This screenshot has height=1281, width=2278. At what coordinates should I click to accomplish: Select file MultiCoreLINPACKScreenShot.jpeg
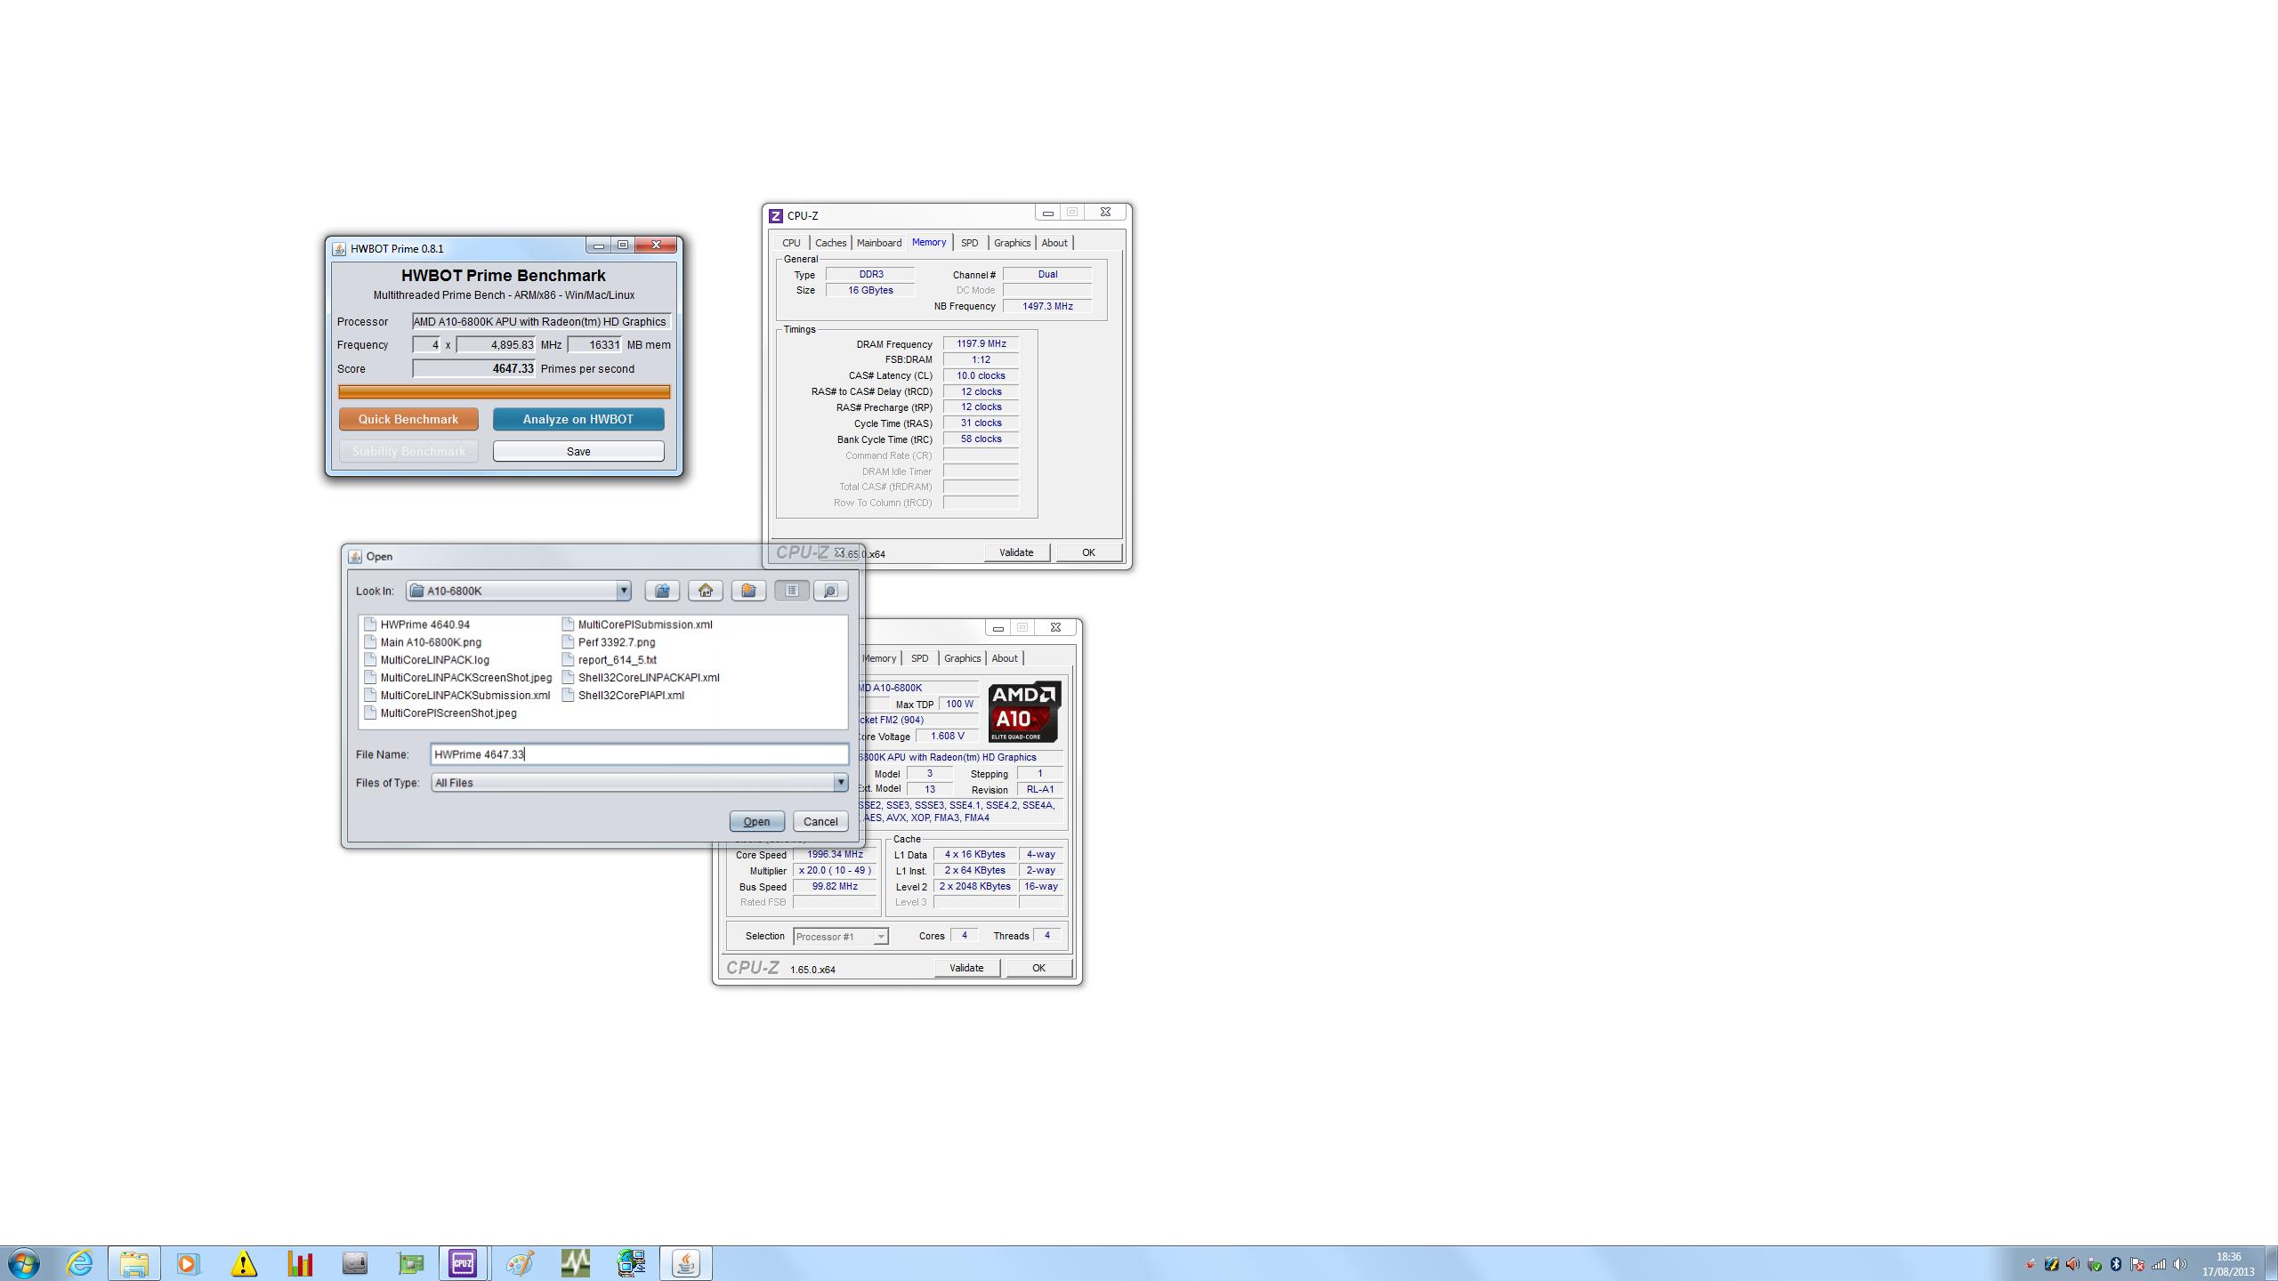pyautogui.click(x=458, y=678)
